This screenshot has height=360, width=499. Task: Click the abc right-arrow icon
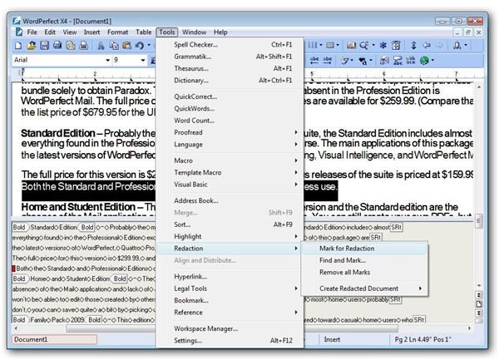(328, 60)
